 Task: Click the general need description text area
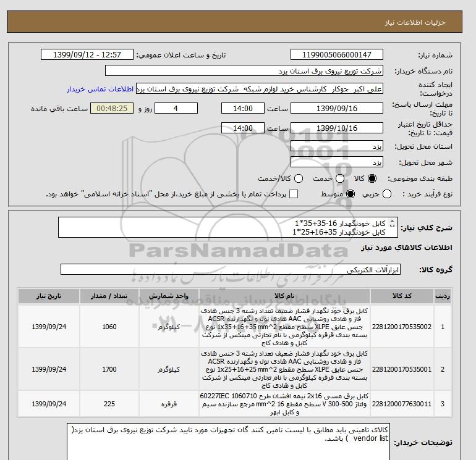click(x=227, y=227)
